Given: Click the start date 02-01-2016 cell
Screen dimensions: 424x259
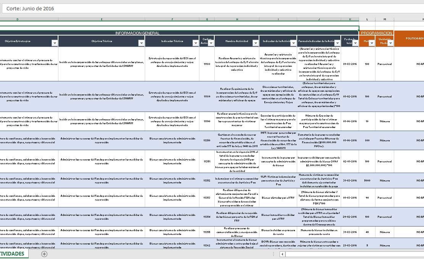Looking at the screenshot, I should (x=350, y=162).
